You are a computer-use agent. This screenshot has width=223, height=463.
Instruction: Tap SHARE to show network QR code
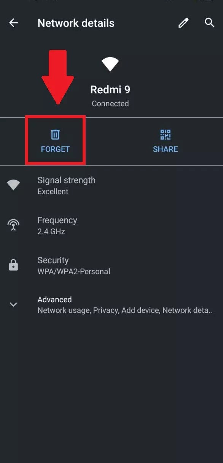click(x=165, y=149)
